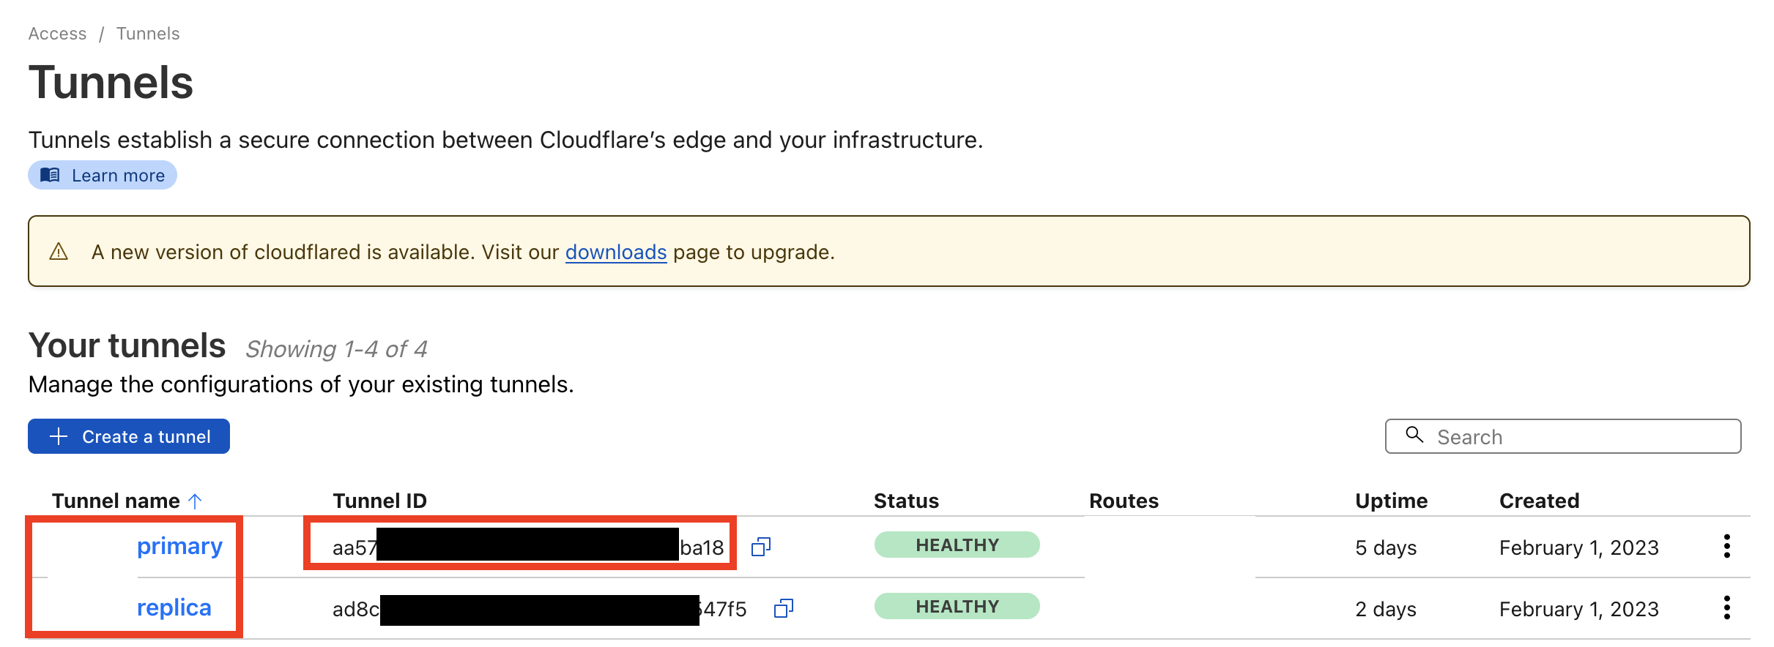
Task: Click the HEALTHY status badge for primary
Action: [957, 545]
